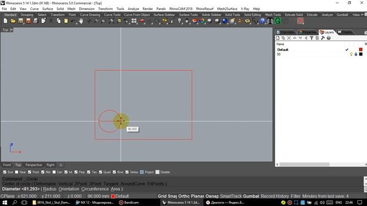Toggle Ortho mode in status bar

pos(184,196)
